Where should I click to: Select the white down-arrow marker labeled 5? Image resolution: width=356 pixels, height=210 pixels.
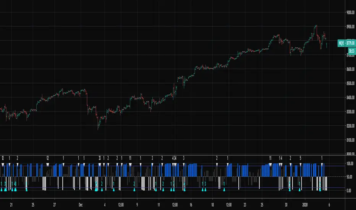click(300, 164)
